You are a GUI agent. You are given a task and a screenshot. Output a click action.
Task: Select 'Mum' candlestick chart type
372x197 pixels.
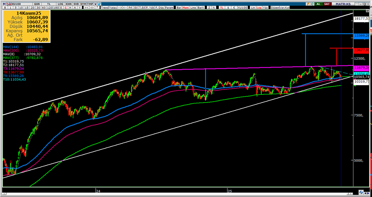[x=186, y=7]
